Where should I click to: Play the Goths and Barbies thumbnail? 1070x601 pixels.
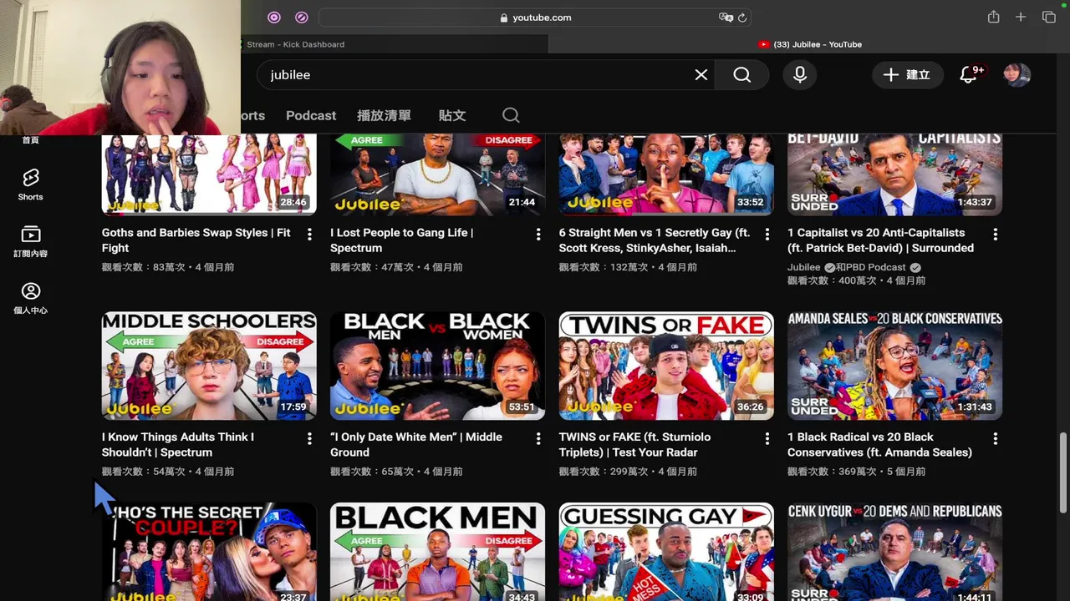tap(209, 174)
